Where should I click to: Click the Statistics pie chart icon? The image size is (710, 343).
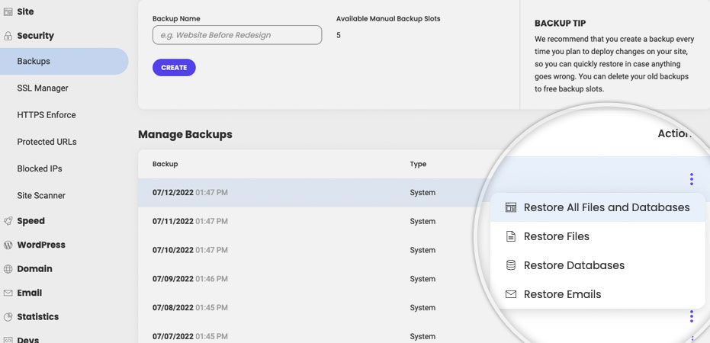(8, 317)
